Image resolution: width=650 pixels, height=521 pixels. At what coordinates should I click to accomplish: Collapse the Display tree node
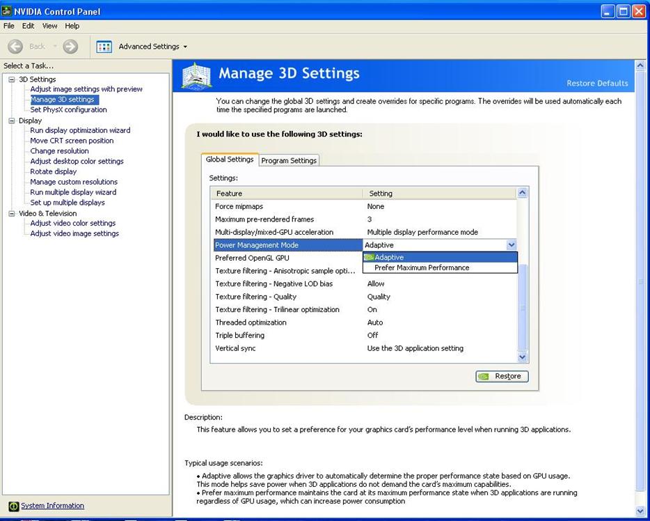pyautogui.click(x=12, y=120)
